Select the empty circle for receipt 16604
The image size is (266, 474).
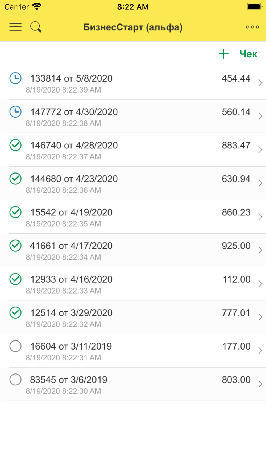(x=15, y=346)
